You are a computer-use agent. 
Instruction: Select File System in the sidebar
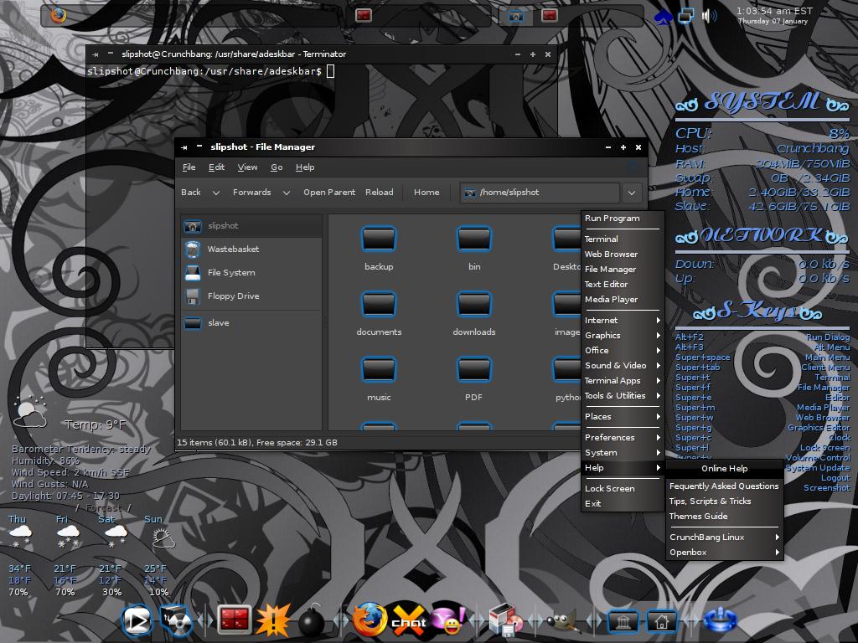point(251,272)
